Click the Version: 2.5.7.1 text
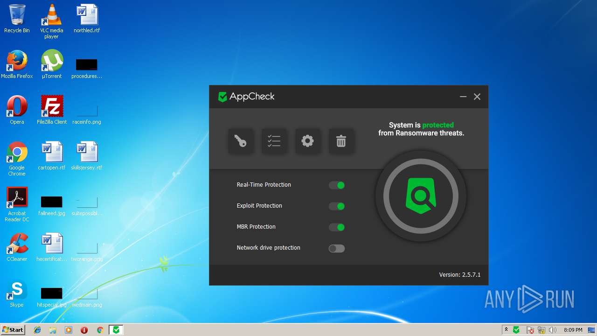 click(460, 275)
